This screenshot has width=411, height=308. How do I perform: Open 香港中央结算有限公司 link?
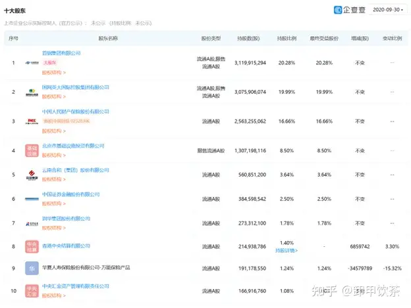click(x=66, y=246)
